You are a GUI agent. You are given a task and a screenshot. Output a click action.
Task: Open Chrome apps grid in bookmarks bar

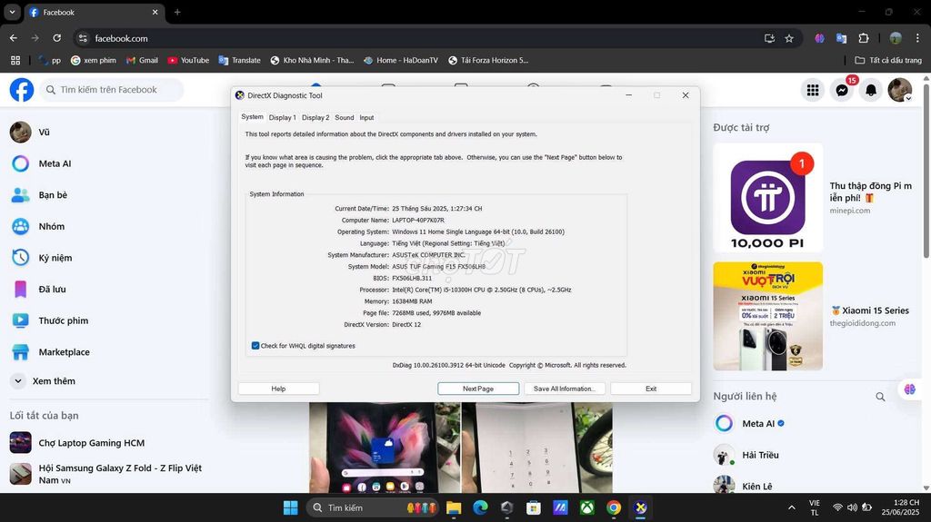(x=15, y=60)
